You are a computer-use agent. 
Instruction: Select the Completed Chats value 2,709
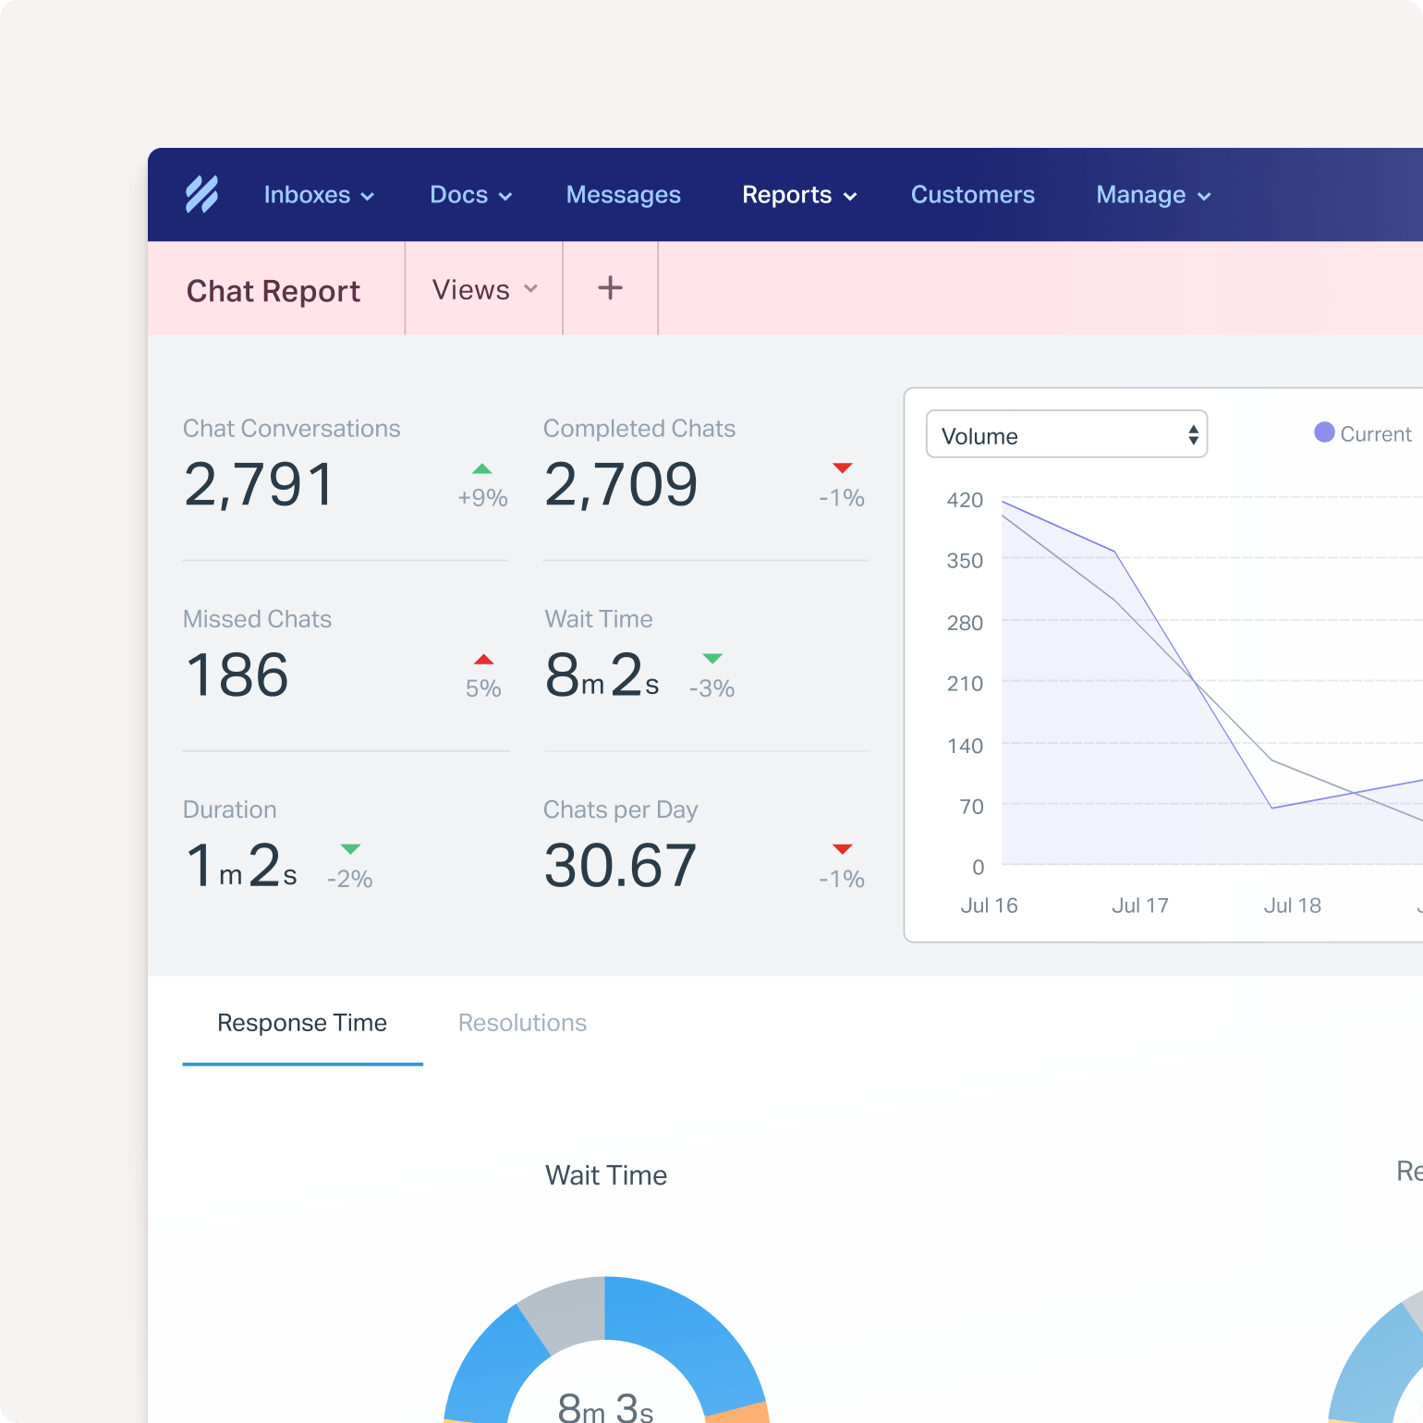click(x=621, y=484)
